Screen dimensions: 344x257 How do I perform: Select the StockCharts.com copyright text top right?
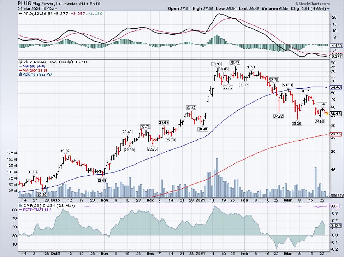click(x=312, y=4)
